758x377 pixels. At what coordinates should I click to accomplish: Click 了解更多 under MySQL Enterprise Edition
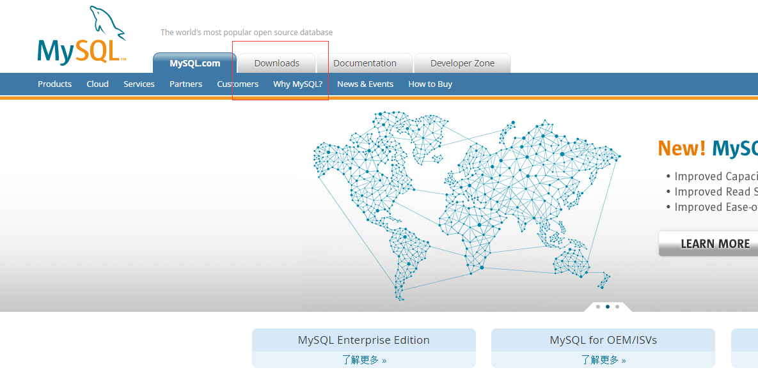[364, 360]
